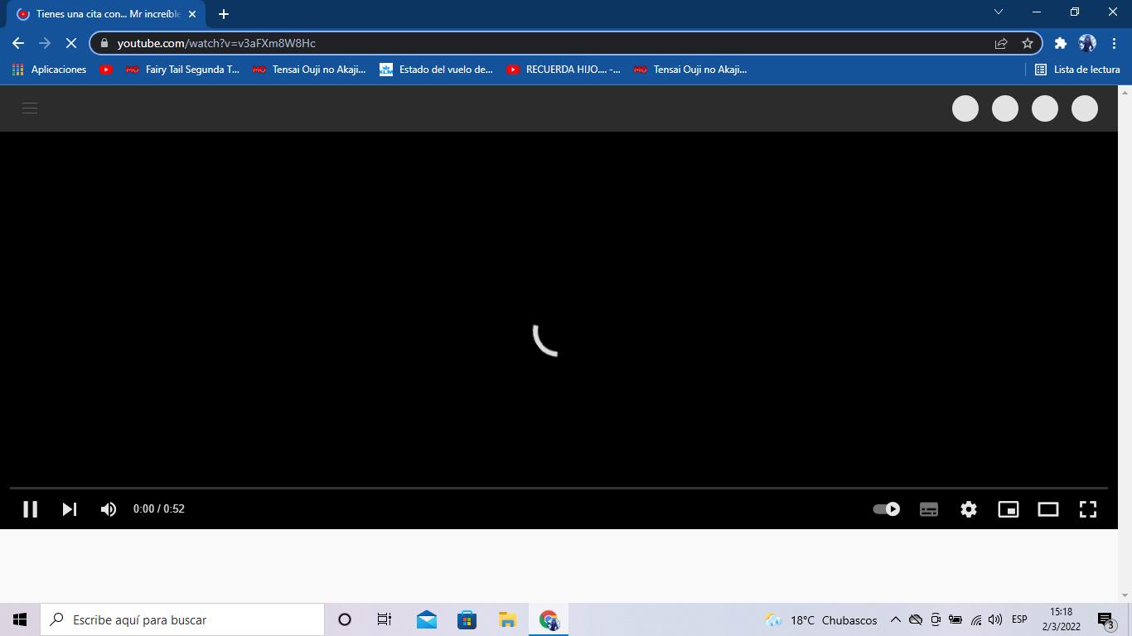Viewport: 1132px width, 636px height.
Task: Toggle the autoplay switch
Action: 887,509
